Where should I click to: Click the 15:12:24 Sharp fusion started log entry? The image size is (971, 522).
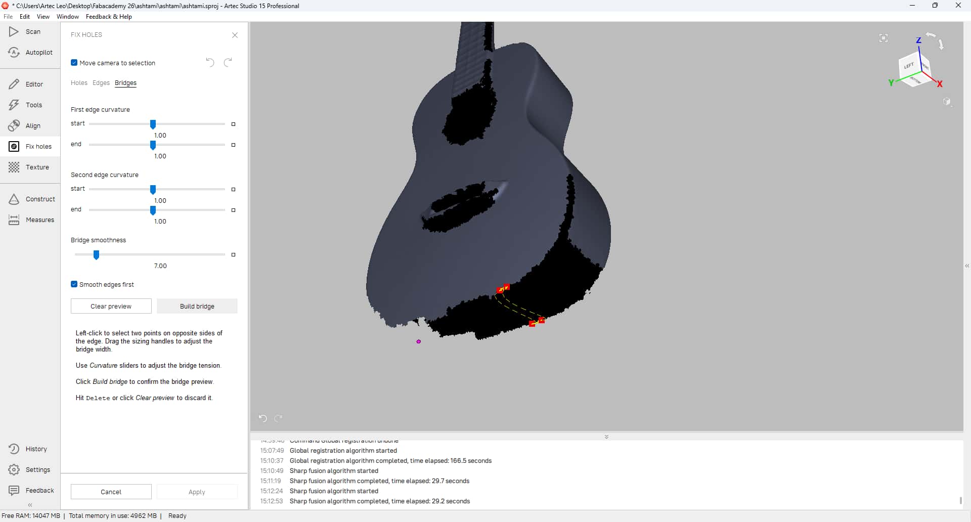click(334, 491)
